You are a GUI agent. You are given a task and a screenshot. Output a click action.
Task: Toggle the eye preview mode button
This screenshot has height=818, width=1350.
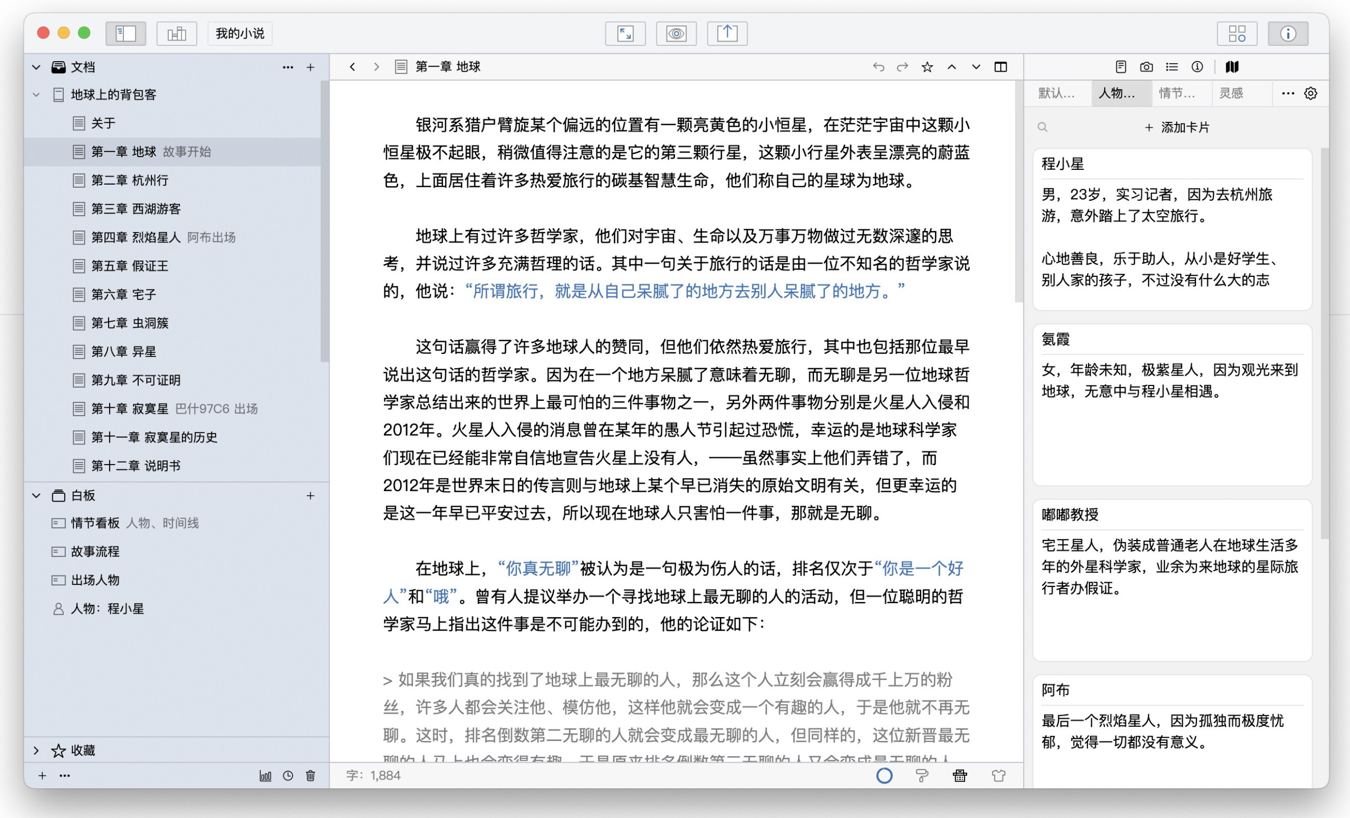click(x=676, y=33)
